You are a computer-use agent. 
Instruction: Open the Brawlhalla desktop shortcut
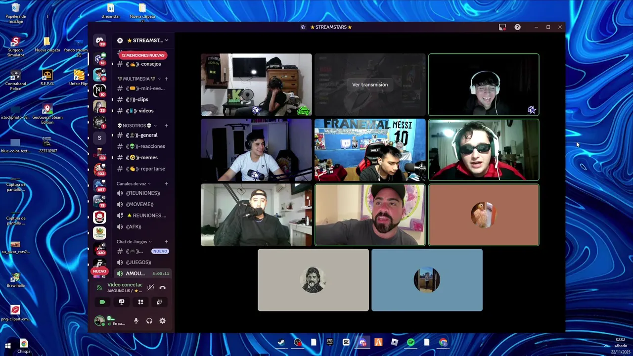tap(16, 280)
